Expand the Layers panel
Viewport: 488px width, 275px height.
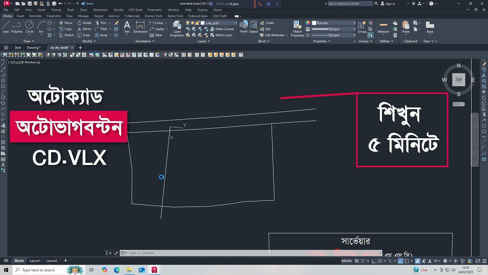203,41
